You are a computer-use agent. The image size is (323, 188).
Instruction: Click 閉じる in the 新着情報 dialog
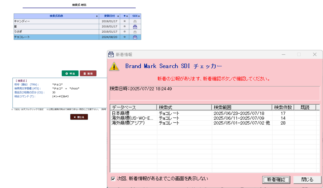coord(307,180)
